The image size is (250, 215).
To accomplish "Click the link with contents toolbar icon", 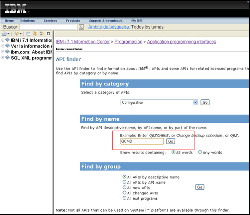I will 35,34.
